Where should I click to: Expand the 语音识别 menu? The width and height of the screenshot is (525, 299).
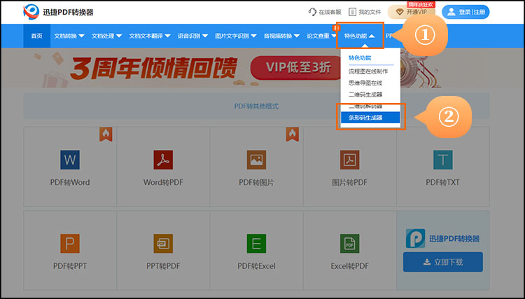tap(193, 36)
